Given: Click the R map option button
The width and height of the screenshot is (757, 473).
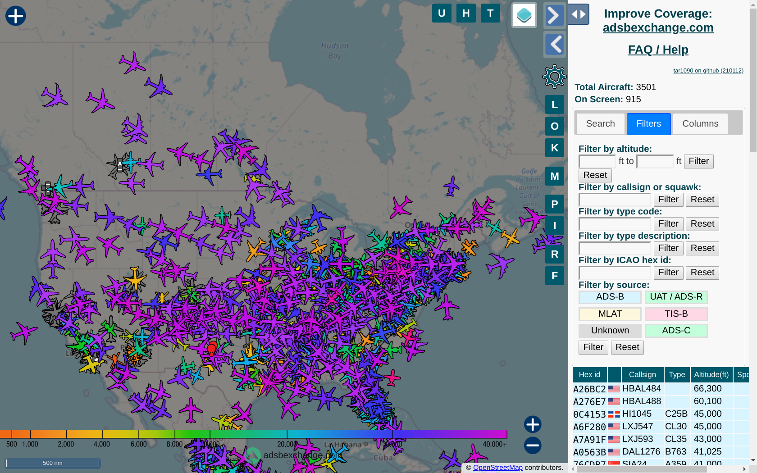Looking at the screenshot, I should click(555, 254).
